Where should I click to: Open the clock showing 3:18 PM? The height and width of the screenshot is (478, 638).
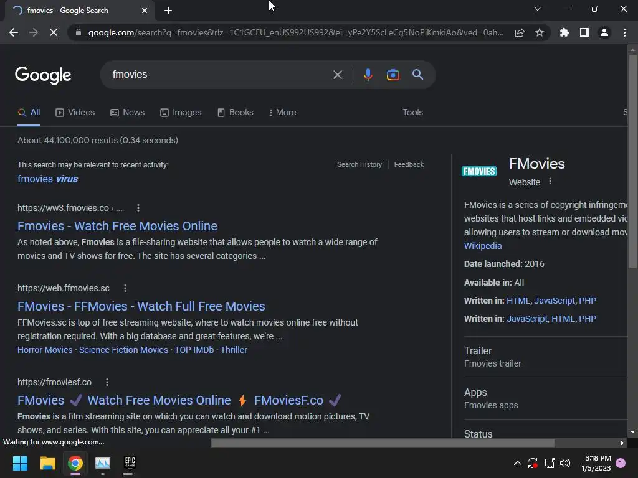(596, 463)
